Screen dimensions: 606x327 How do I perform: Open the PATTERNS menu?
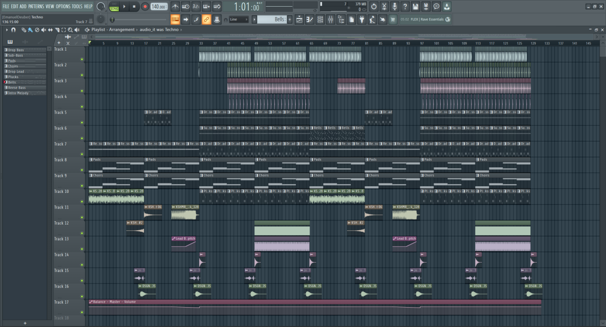coord(36,6)
